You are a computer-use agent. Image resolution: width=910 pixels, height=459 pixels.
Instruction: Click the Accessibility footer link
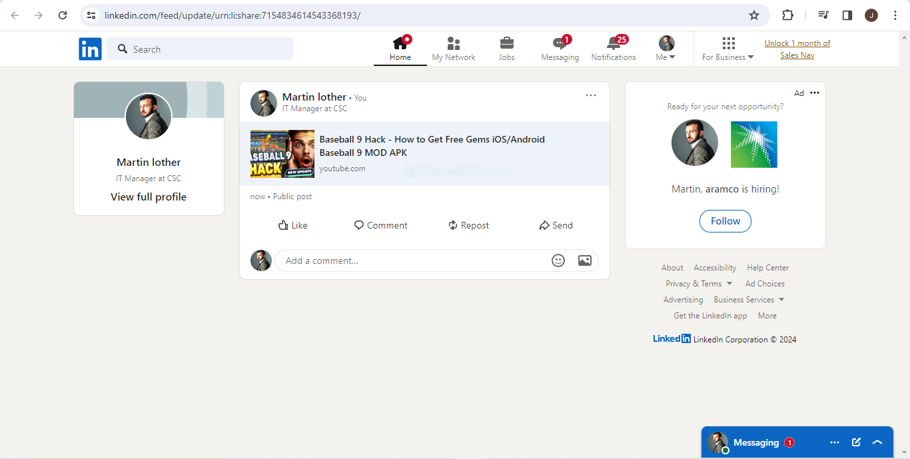point(715,268)
